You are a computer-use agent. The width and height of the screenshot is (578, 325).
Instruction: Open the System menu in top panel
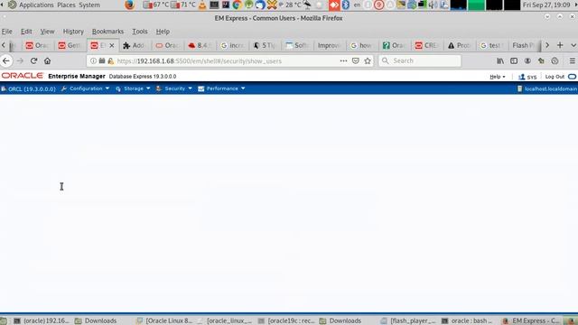89,5
